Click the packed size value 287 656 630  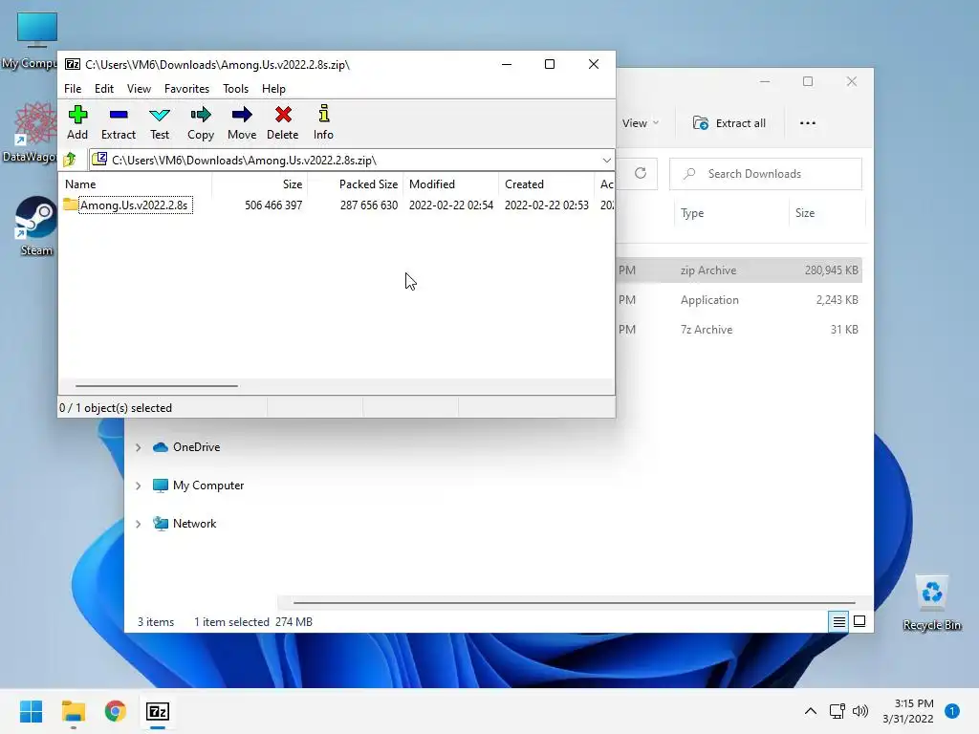pos(368,205)
